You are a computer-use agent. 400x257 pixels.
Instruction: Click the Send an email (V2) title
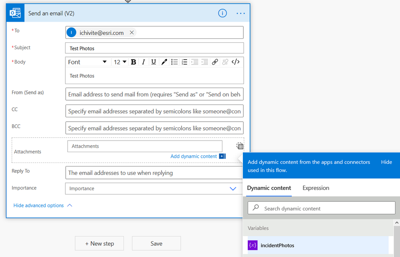tap(51, 13)
